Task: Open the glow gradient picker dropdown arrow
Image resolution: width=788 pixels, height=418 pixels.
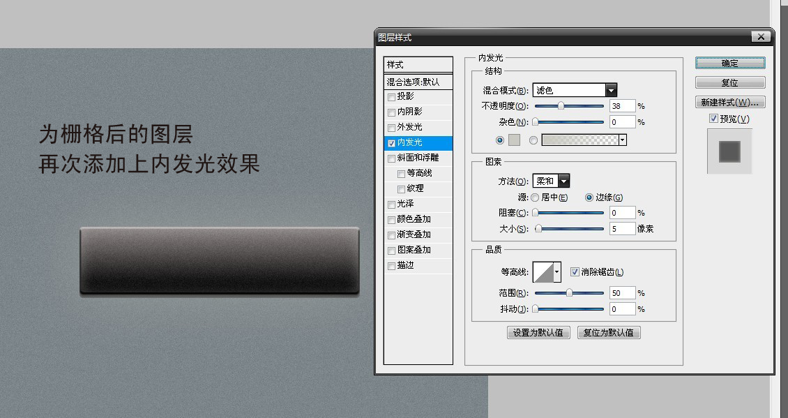Action: coord(622,140)
